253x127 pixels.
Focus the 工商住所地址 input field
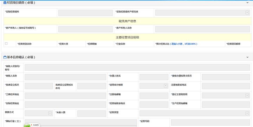65,96
